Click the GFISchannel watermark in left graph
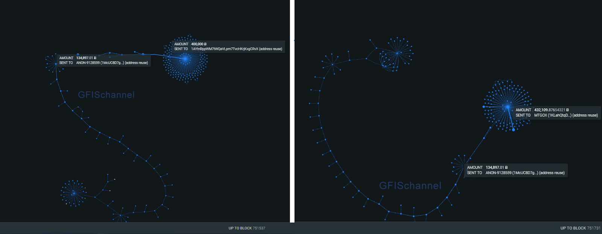The image size is (602, 234). click(x=106, y=95)
